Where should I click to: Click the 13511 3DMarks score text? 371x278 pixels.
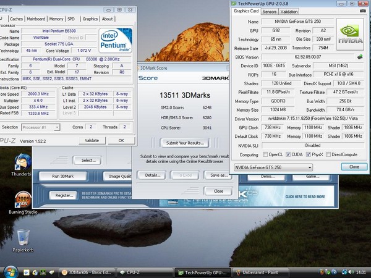185,95
